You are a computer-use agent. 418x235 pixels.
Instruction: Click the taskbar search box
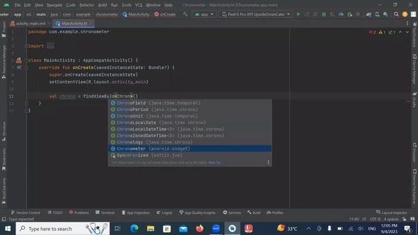tap(63, 228)
